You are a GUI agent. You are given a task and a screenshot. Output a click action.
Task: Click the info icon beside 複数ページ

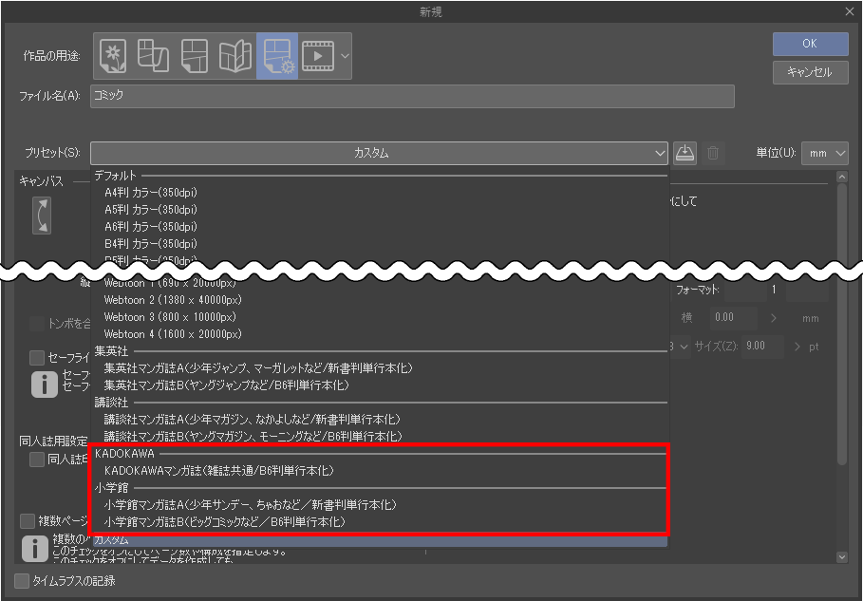pos(35,548)
